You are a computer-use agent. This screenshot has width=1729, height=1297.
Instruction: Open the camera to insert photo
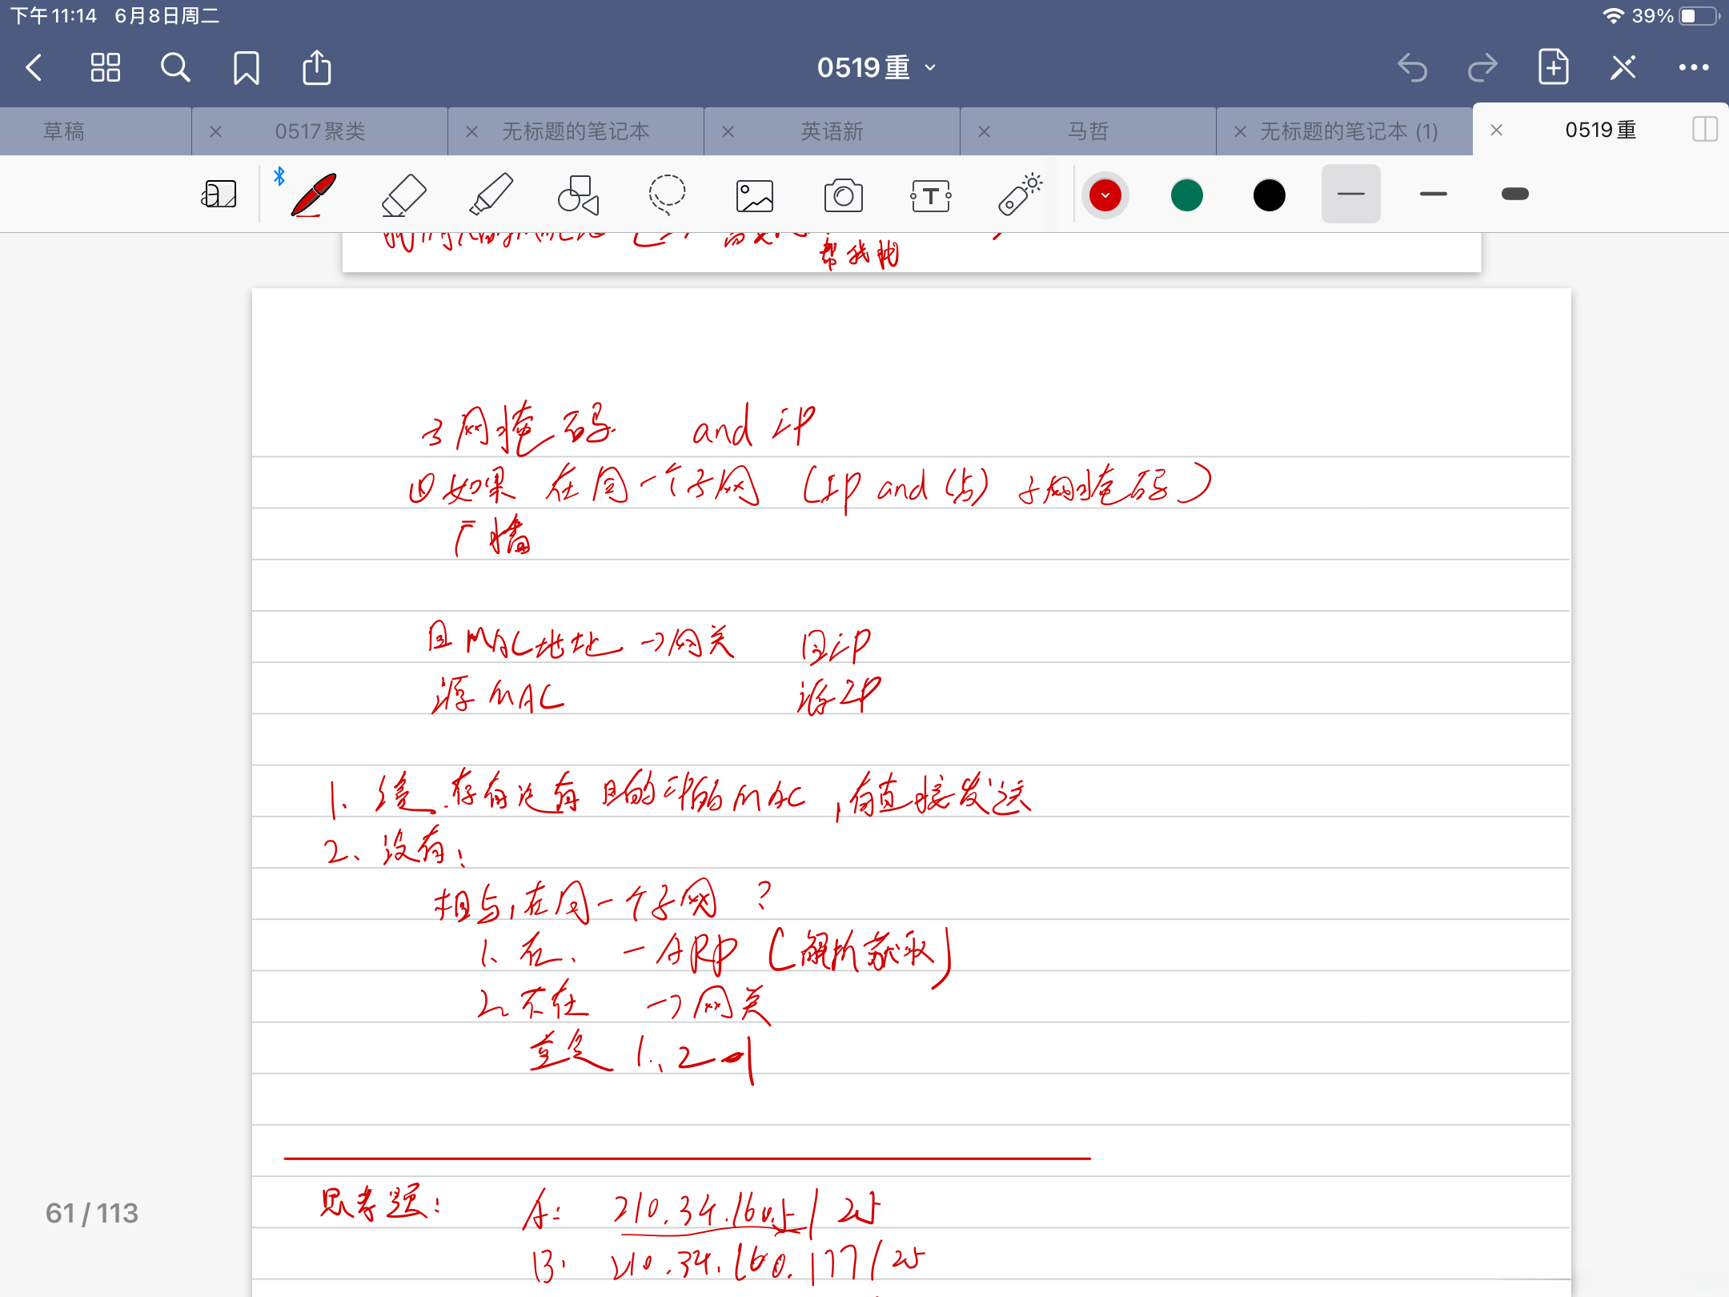[x=843, y=194]
